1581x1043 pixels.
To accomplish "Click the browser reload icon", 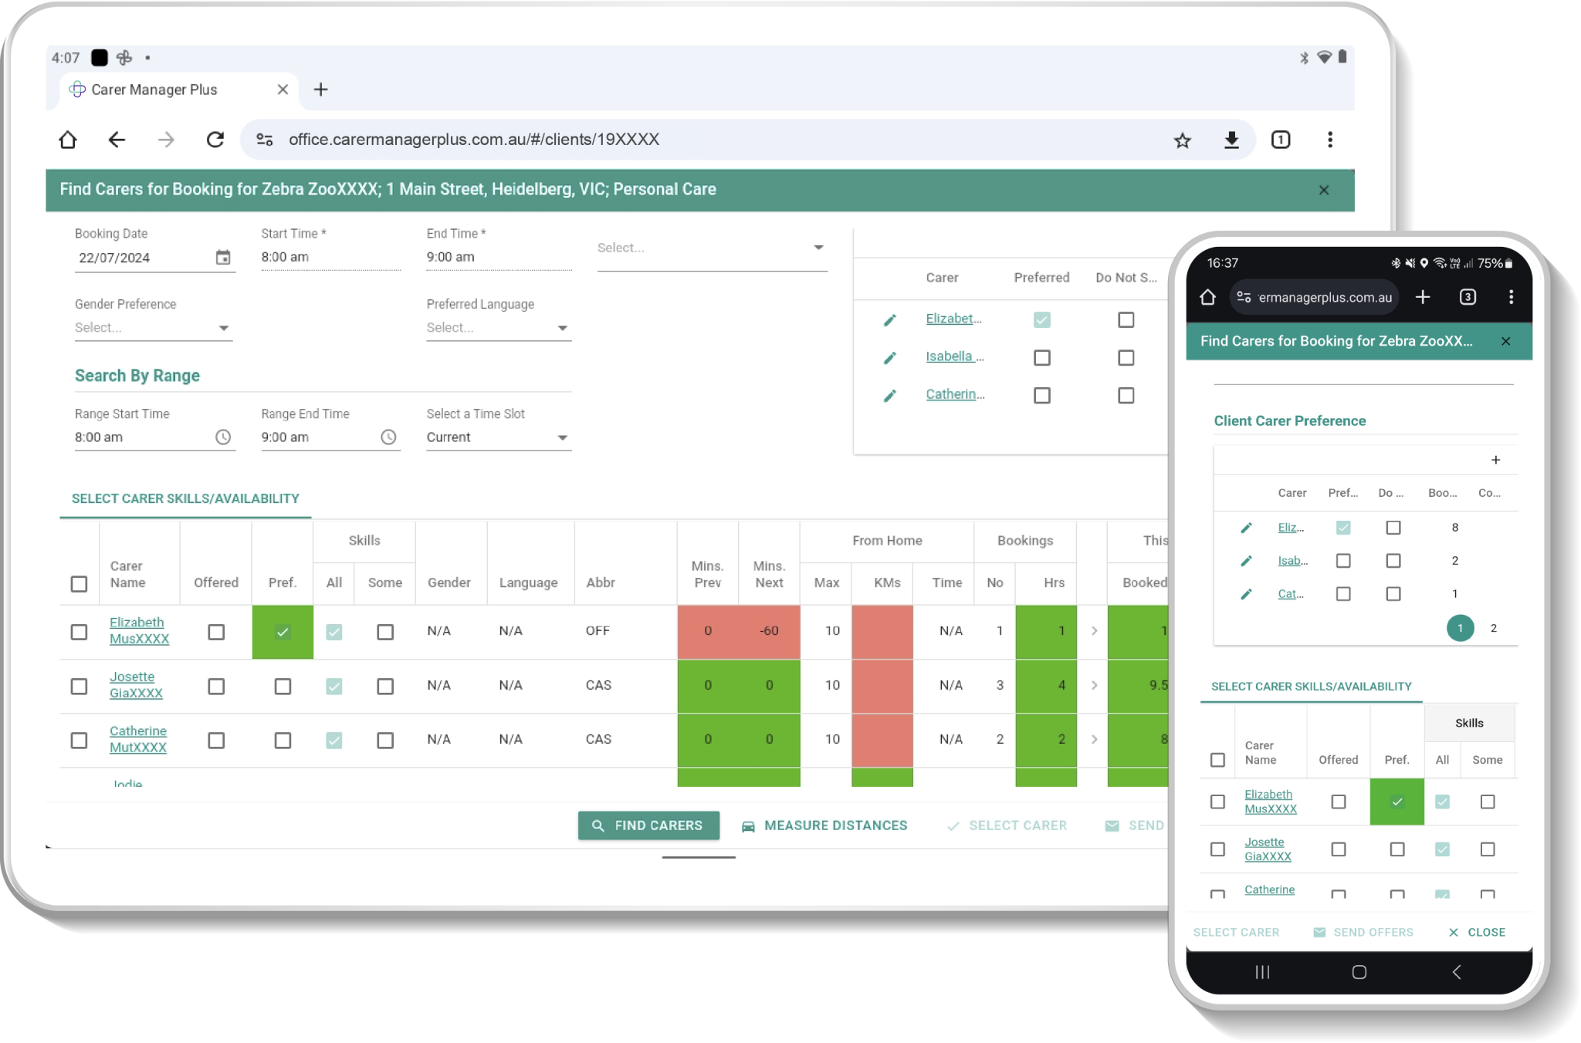I will click(x=215, y=140).
